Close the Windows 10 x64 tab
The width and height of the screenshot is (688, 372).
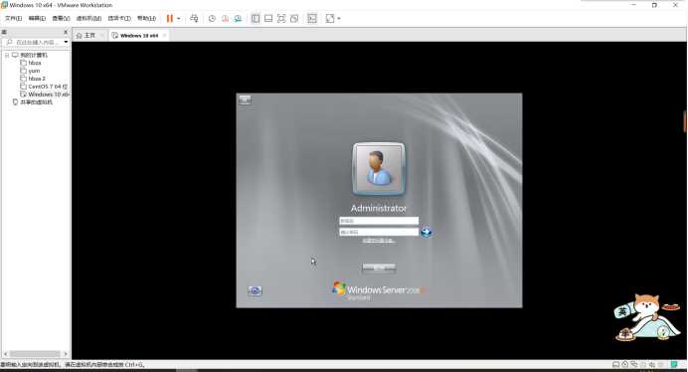pyautogui.click(x=164, y=35)
